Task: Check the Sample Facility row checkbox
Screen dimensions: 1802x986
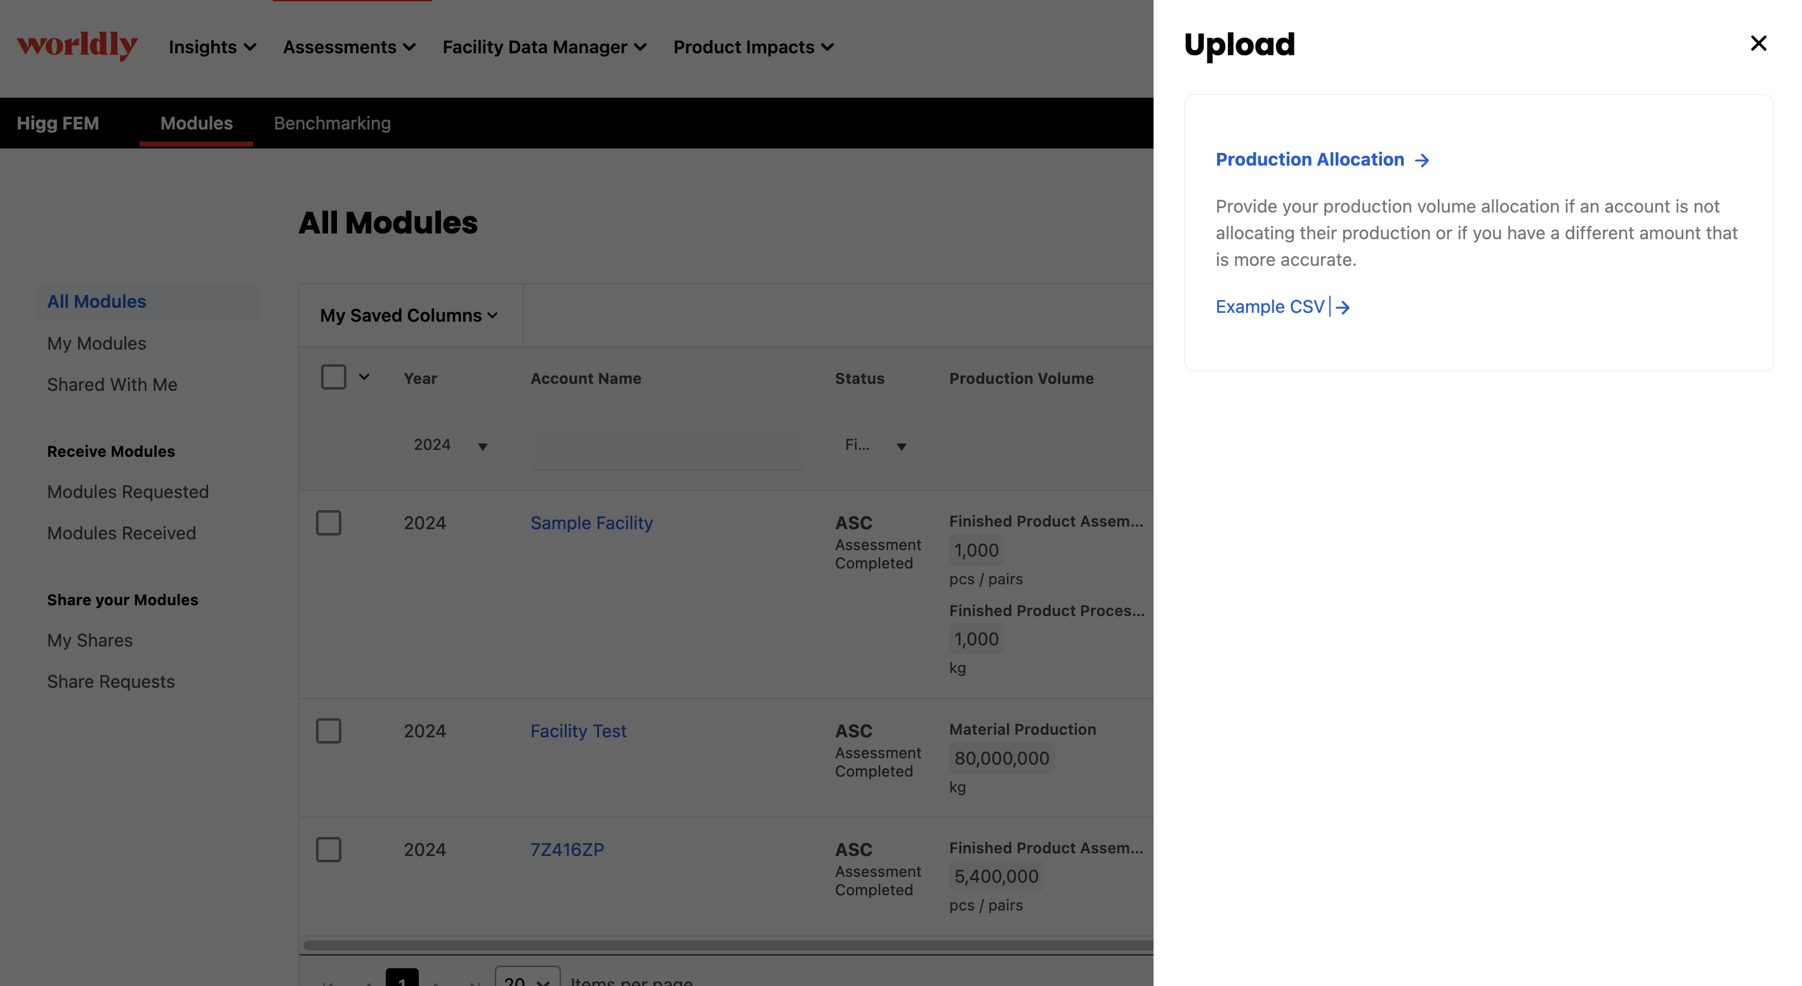Action: point(328,522)
